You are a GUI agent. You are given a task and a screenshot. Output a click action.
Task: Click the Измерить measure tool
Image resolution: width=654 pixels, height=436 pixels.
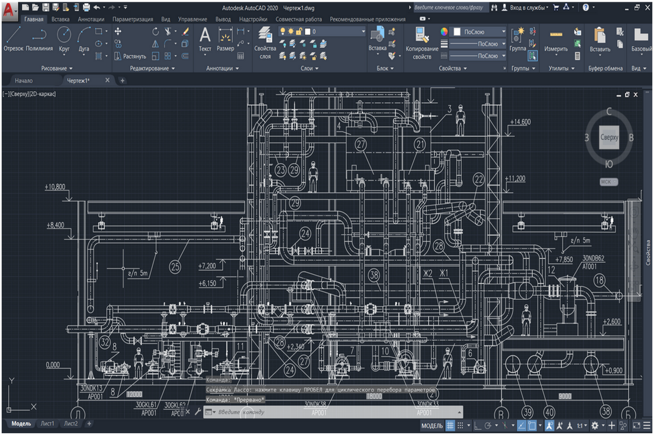pos(556,40)
